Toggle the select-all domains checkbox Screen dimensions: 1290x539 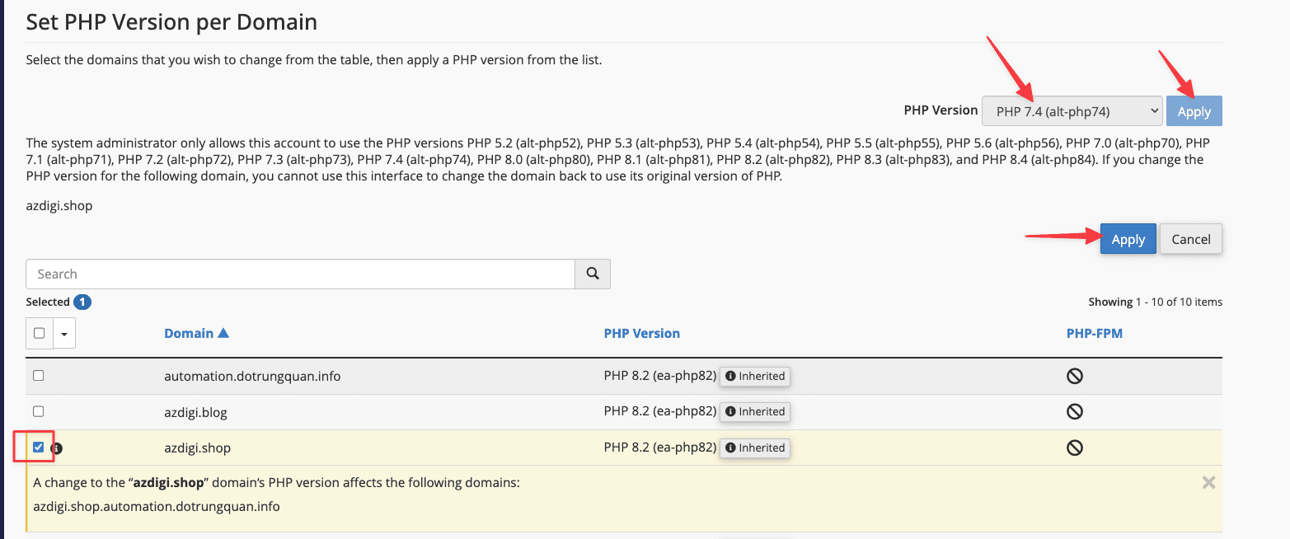click(39, 334)
